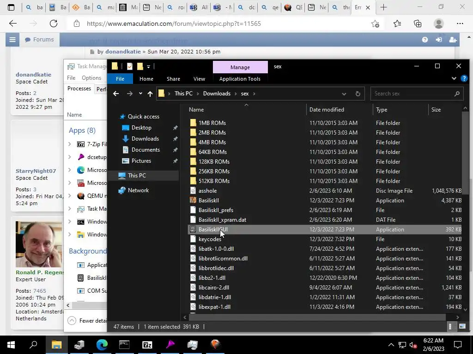
Task: Click This PC in Explorer breadcrumb
Action: pyautogui.click(x=183, y=94)
